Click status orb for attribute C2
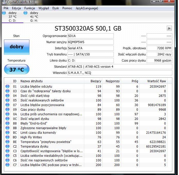179x175 pixels. click(7, 146)
